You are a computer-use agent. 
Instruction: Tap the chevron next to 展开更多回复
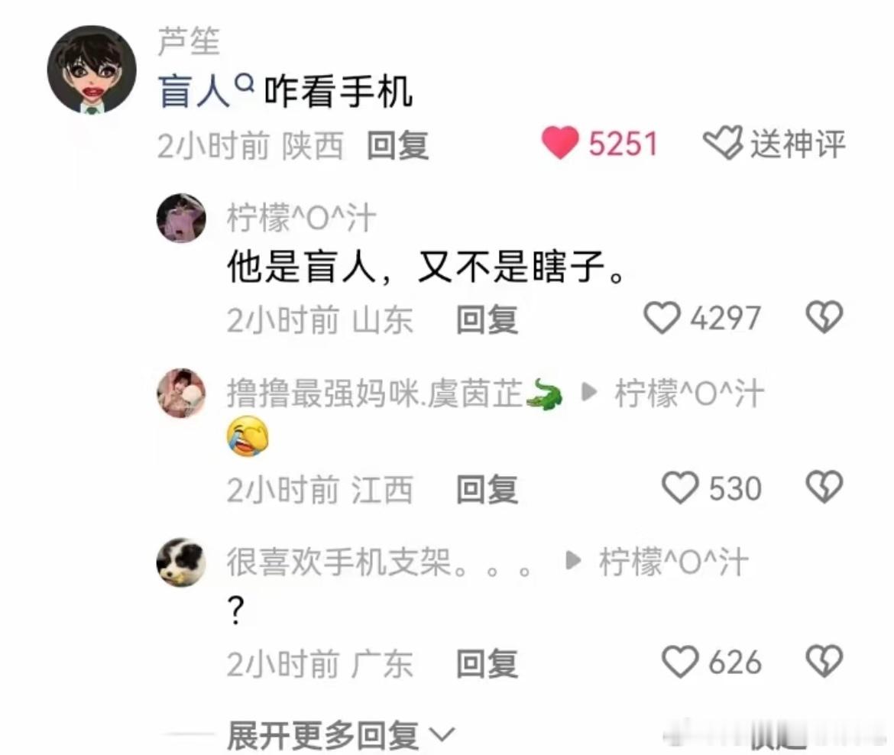coord(442,734)
